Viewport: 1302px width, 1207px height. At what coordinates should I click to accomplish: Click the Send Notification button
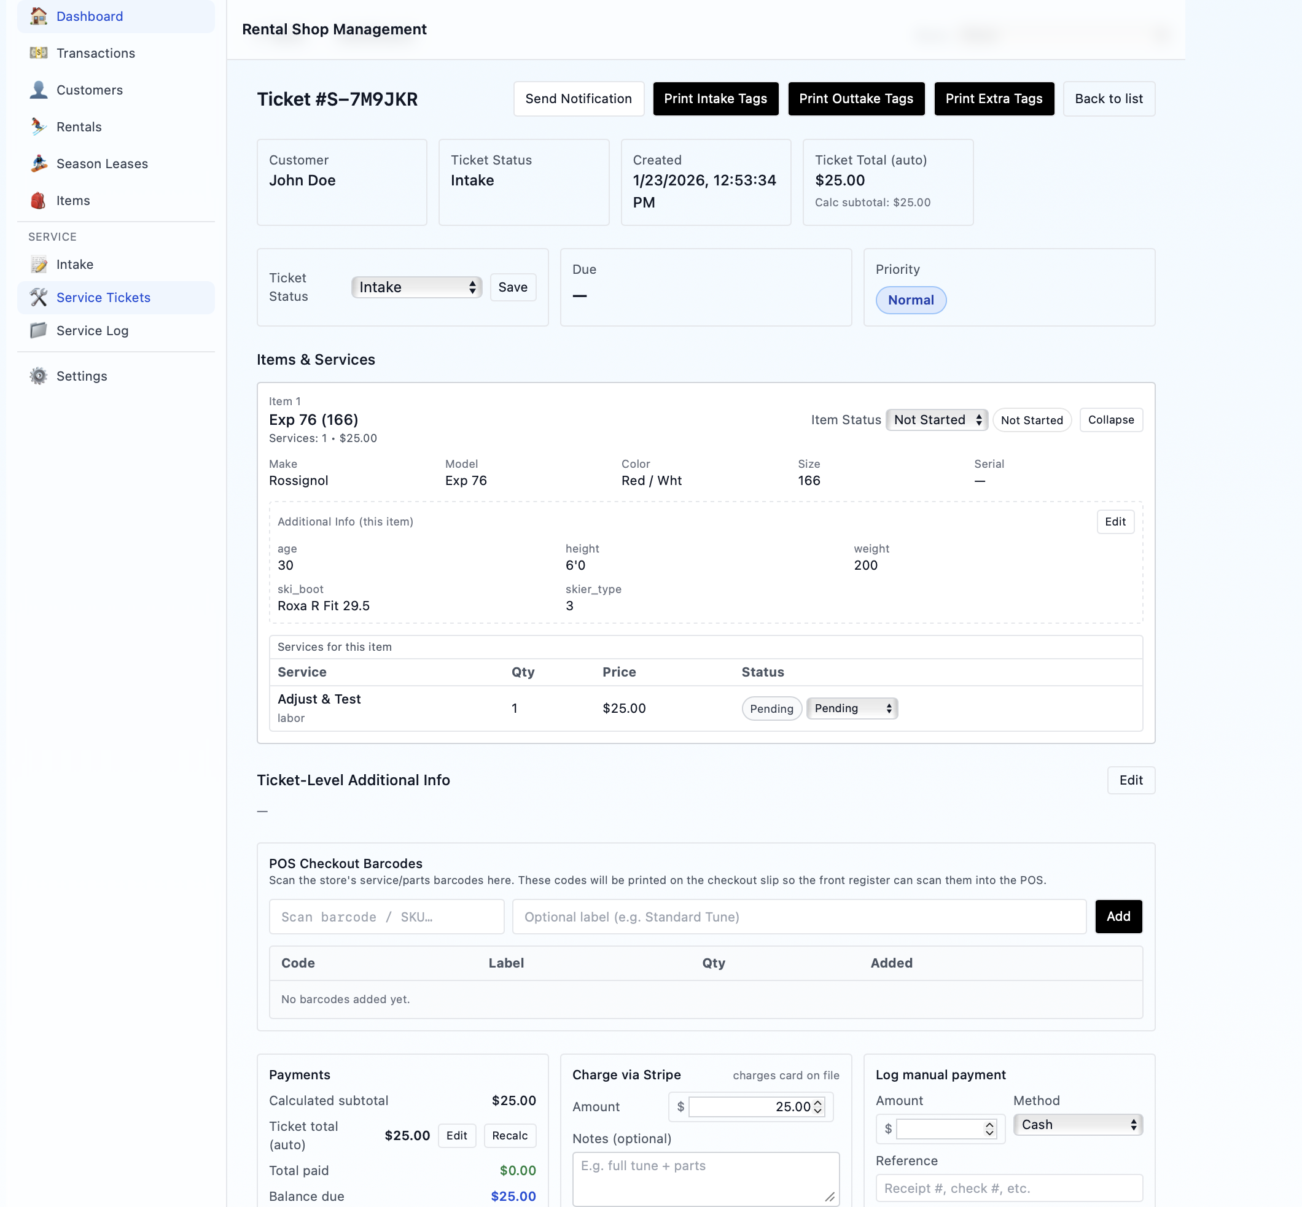578,99
